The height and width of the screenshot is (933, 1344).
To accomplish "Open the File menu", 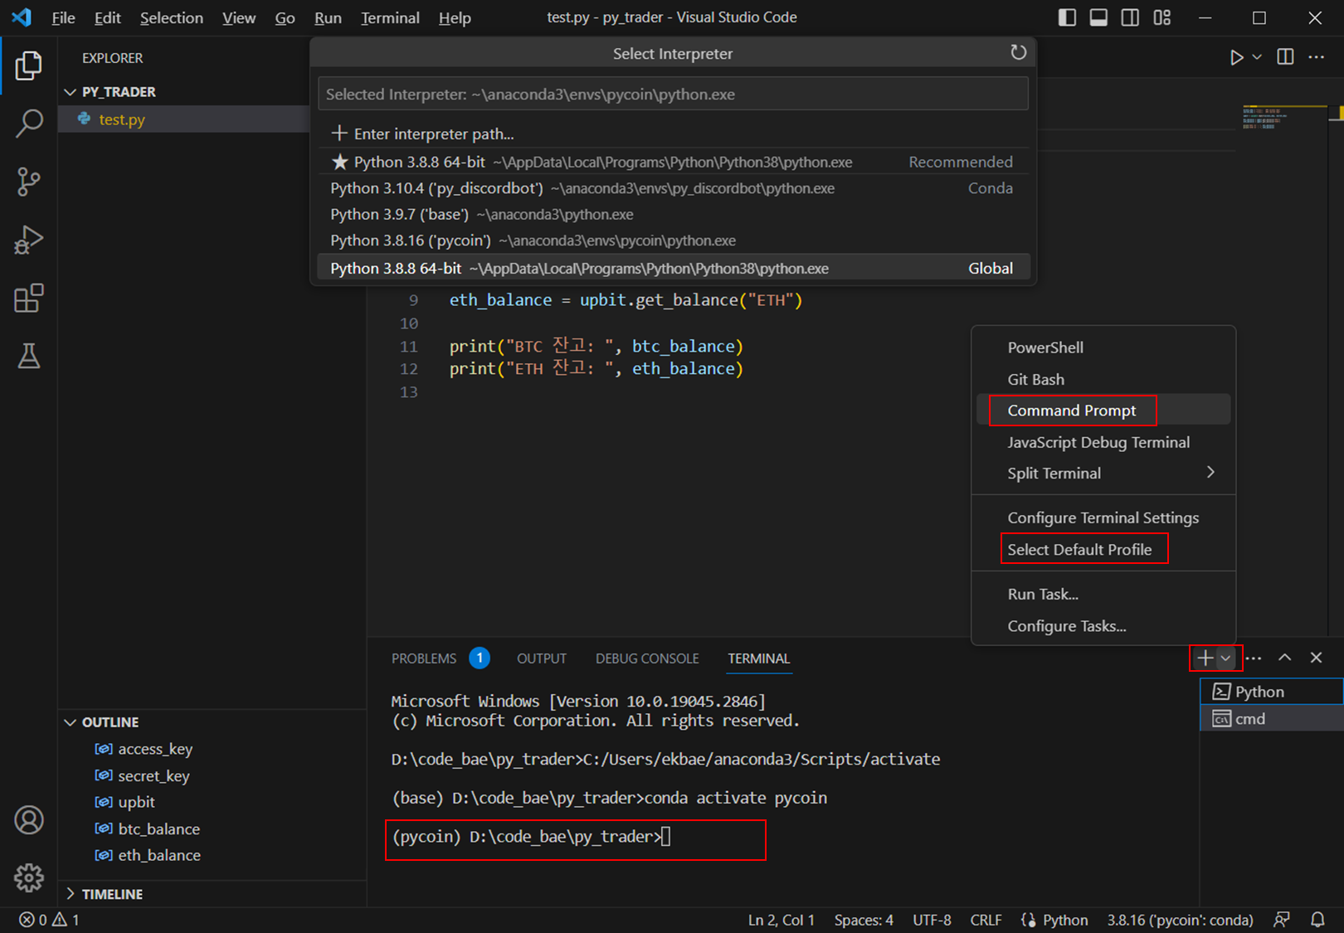I will pos(63,17).
